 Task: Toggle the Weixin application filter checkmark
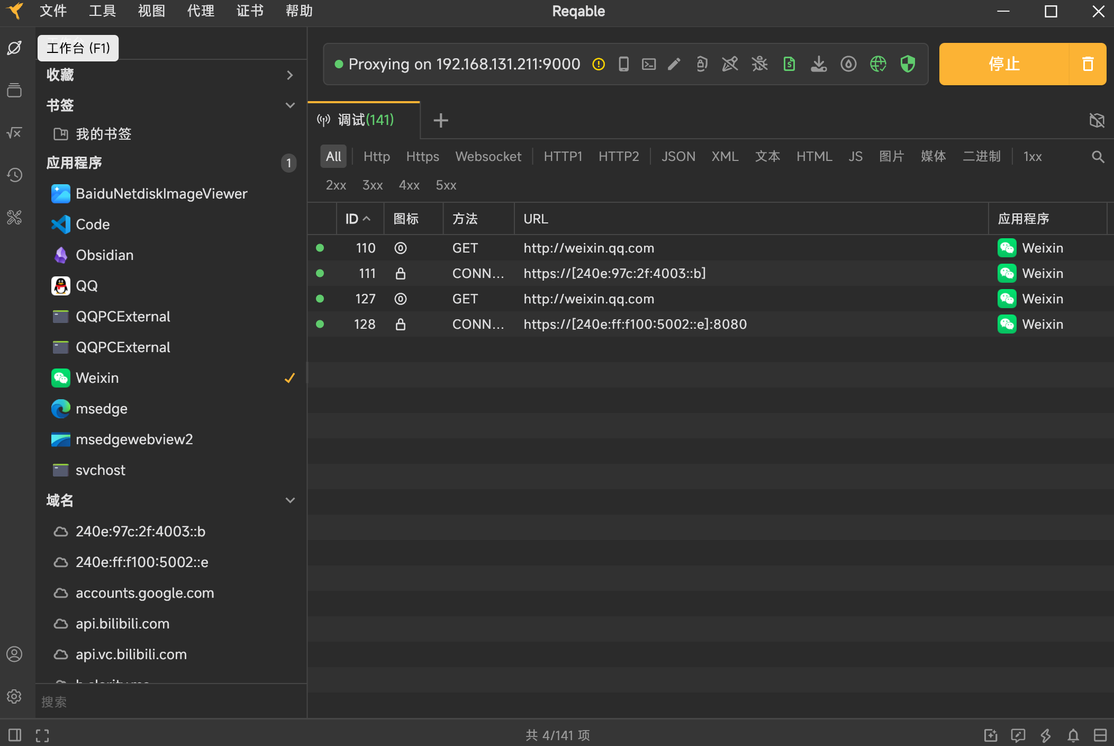289,378
